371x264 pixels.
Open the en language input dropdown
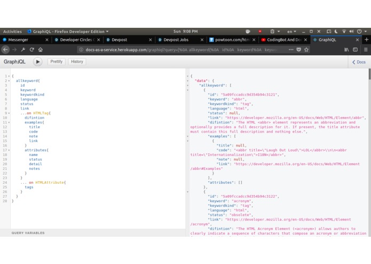(x=291, y=32)
